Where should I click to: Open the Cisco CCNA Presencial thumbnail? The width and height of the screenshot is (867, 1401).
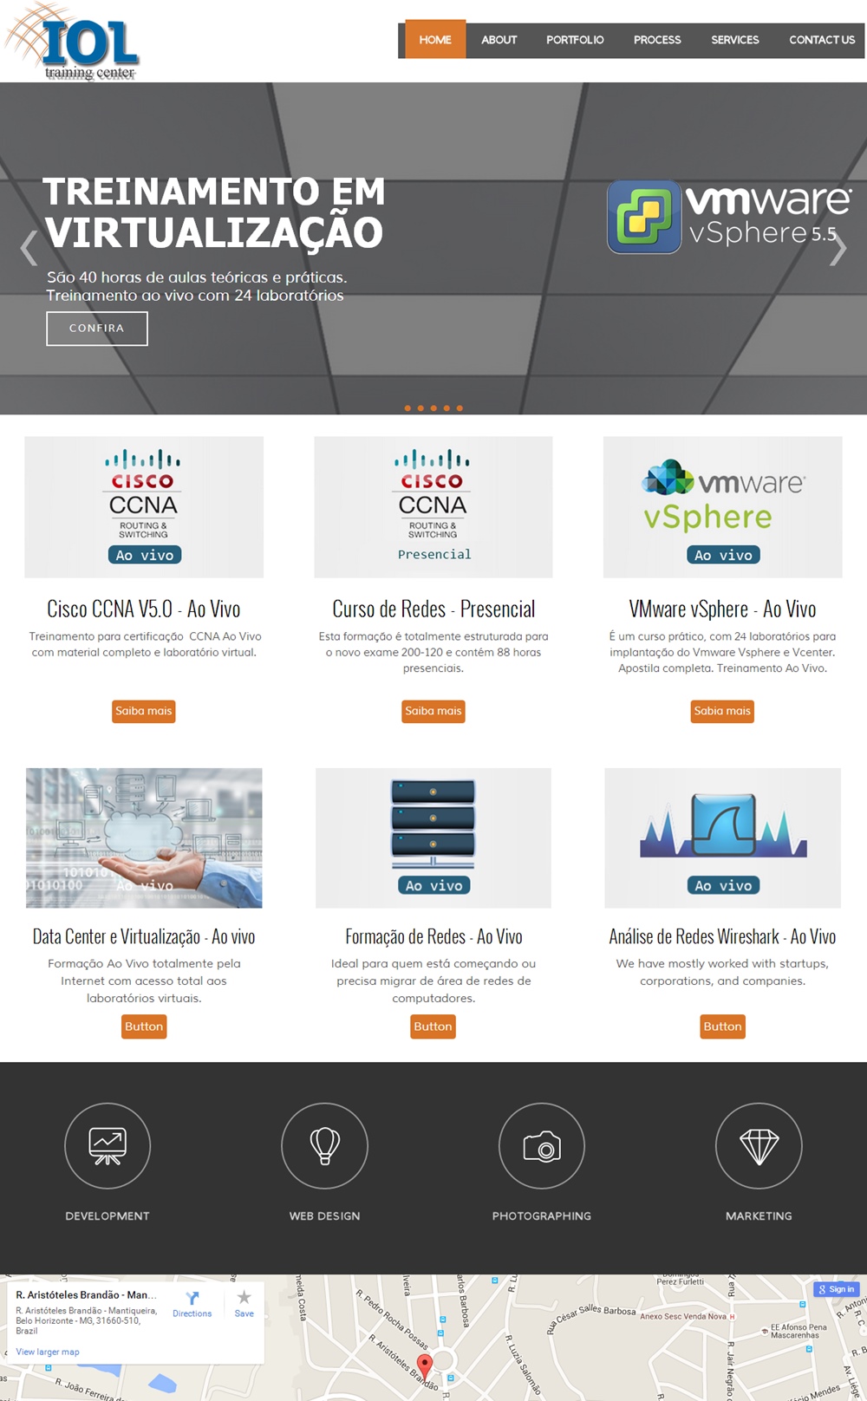click(433, 507)
